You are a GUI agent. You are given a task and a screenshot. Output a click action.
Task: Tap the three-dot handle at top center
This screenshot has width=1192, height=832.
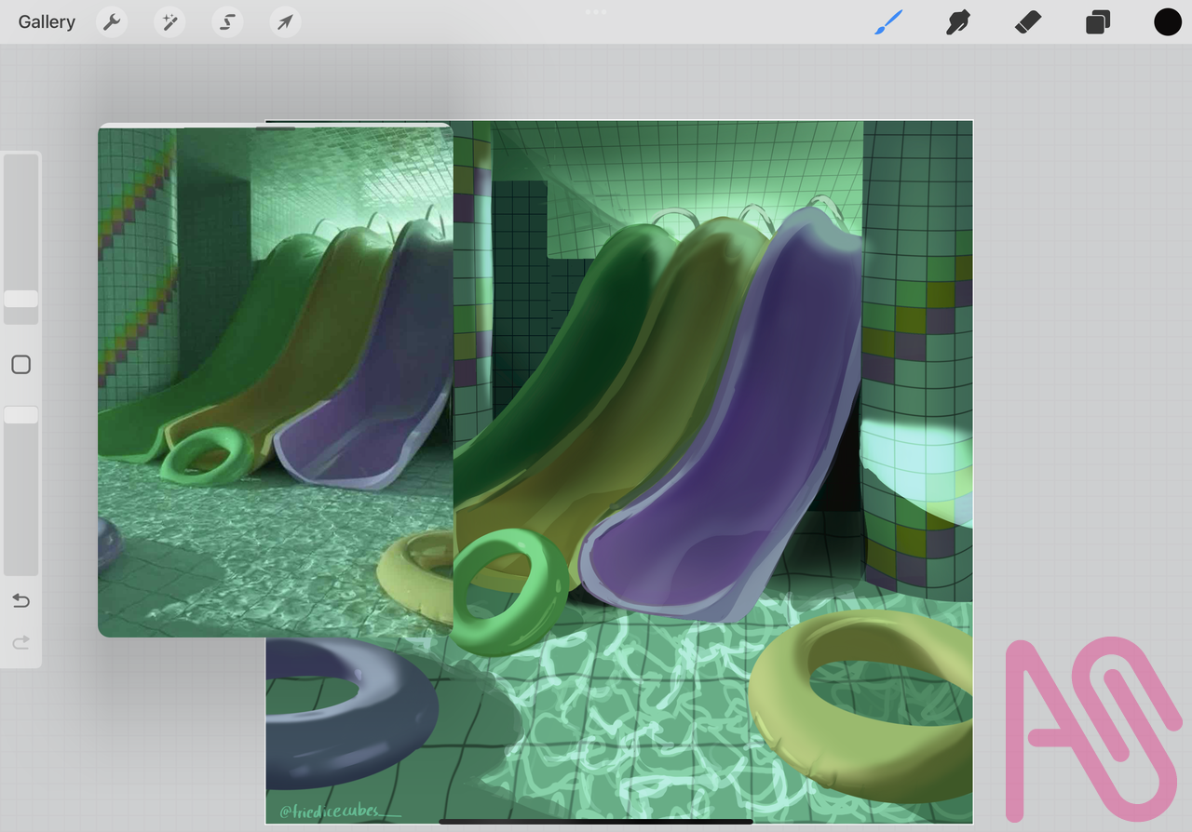(x=595, y=12)
